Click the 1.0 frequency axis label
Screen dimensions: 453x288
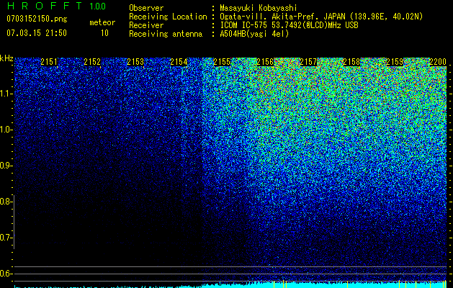coord(6,130)
